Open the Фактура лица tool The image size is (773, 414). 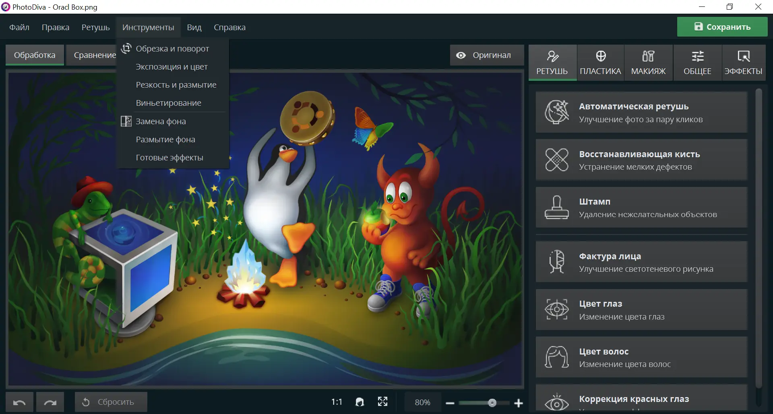[x=641, y=262]
